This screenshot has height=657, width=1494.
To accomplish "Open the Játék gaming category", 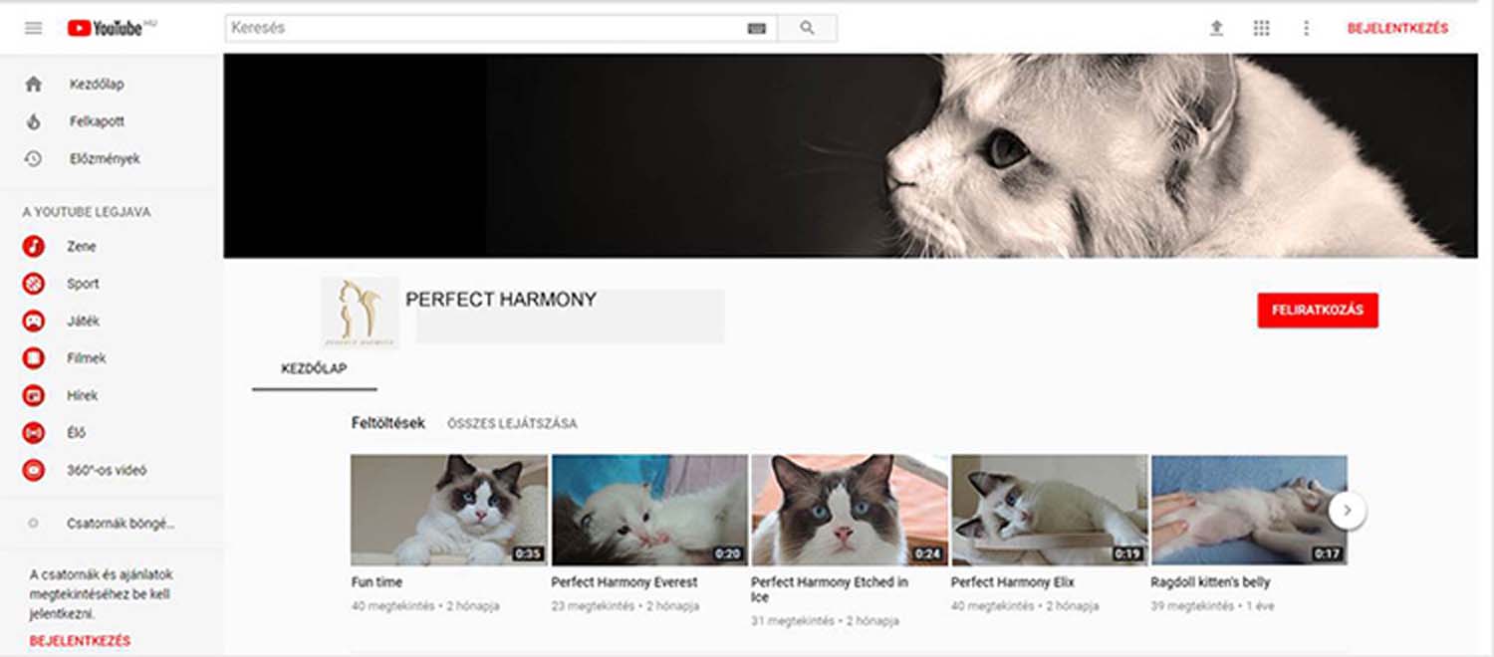I will click(83, 321).
